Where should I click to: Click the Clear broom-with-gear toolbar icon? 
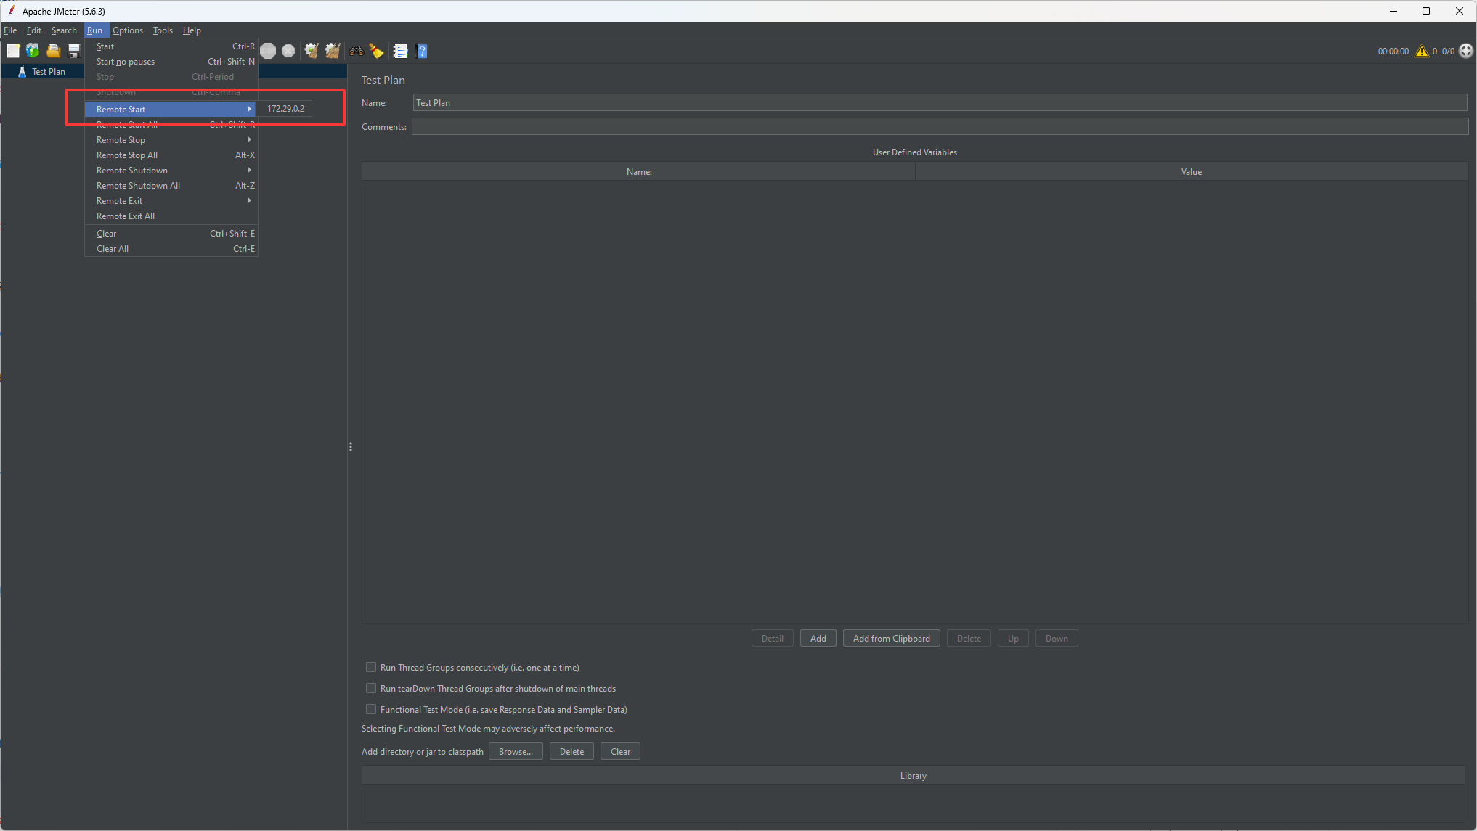[312, 51]
